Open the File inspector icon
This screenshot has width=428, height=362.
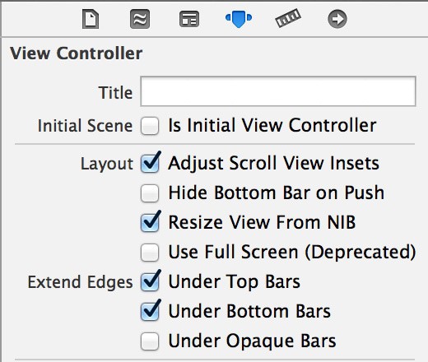point(91,19)
